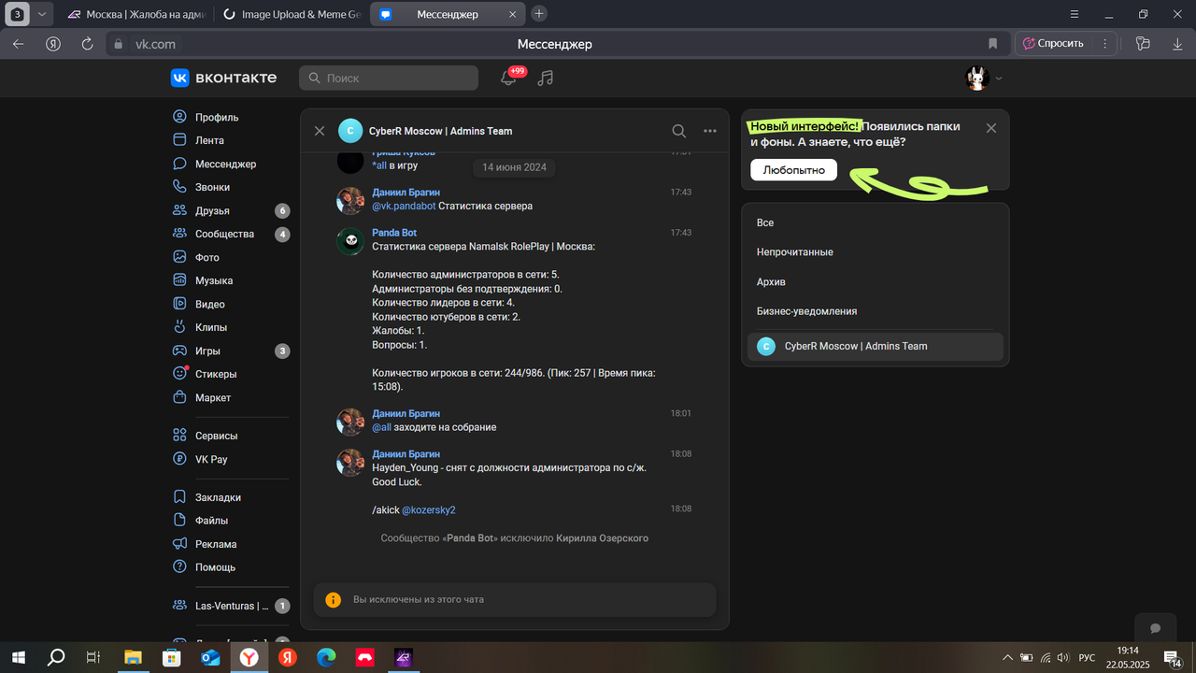The width and height of the screenshot is (1196, 673).
Task: Open Профиль from the left sidebar
Action: 217,117
